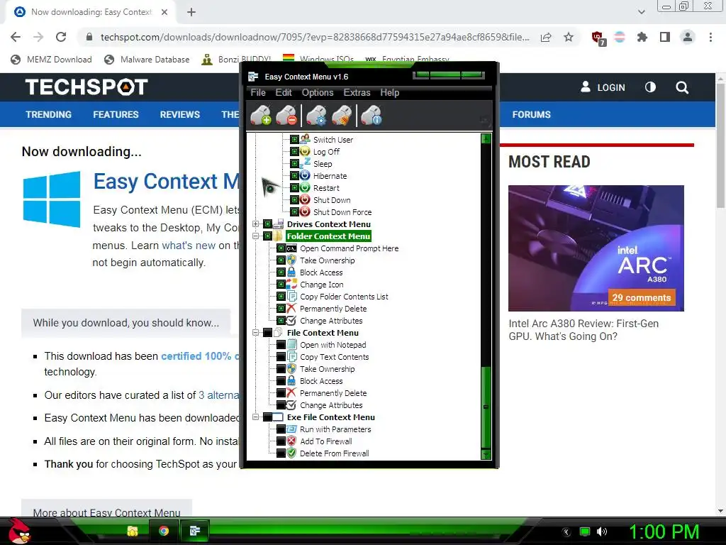The width and height of the screenshot is (726, 545).
Task: Open the Chrome three-dot menu
Action: click(x=710, y=37)
